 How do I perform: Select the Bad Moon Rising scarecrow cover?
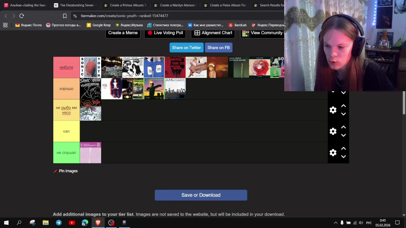pyautogui.click(x=154, y=89)
